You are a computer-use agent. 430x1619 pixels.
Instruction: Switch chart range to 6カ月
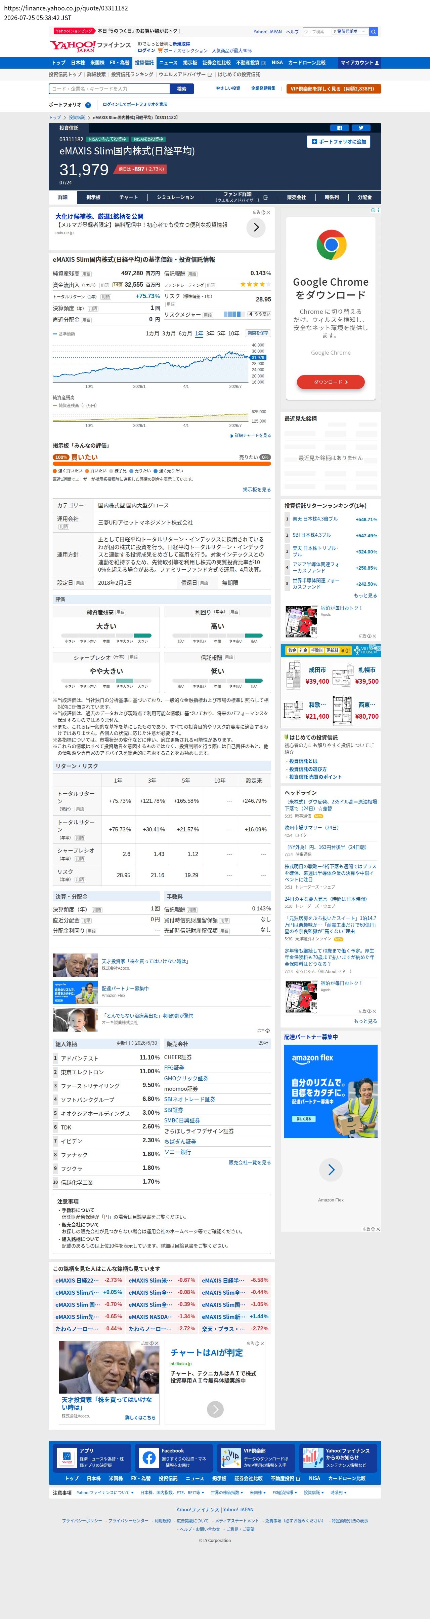point(185,334)
